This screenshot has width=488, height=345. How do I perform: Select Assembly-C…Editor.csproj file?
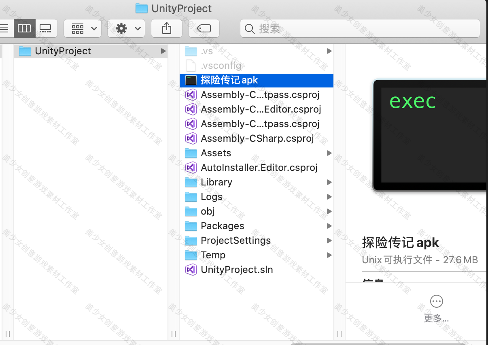(x=257, y=109)
